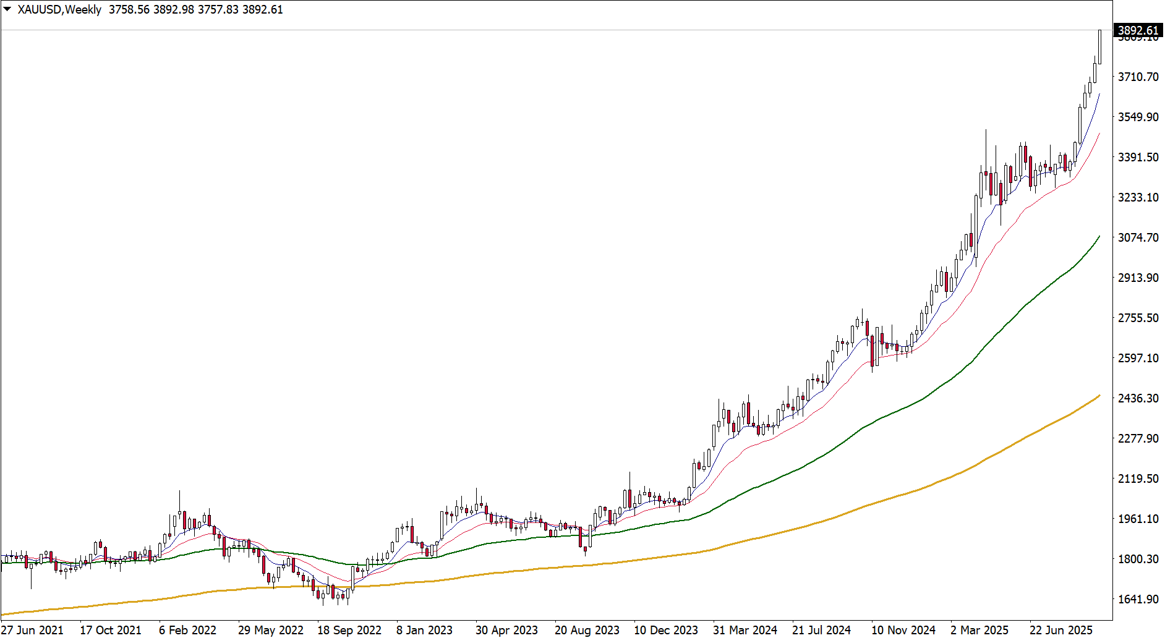Click the 3710.70 price axis label
The width and height of the screenshot is (1165, 638).
pos(1138,77)
